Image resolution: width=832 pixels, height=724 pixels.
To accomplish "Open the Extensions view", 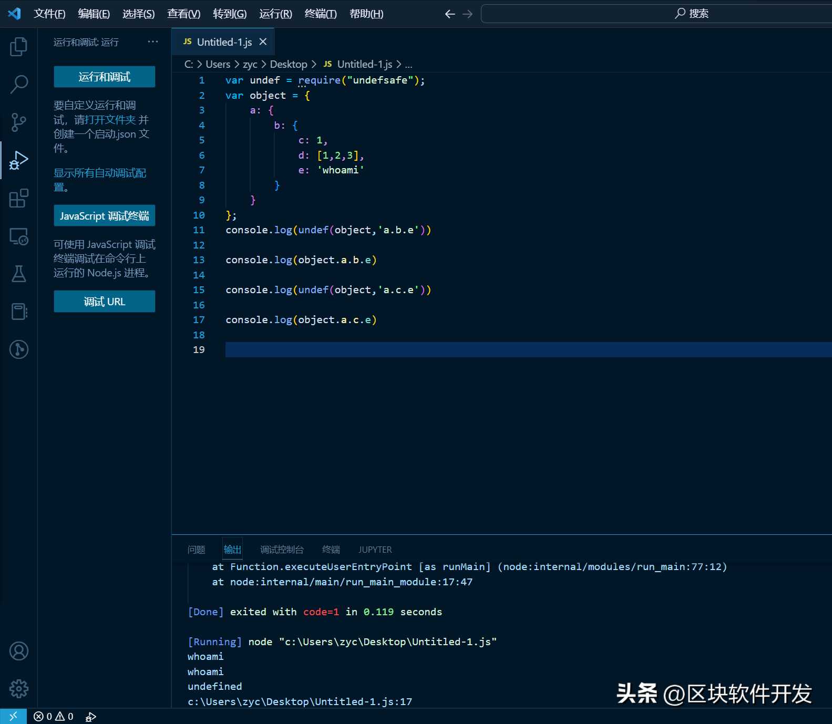I will pos(18,199).
